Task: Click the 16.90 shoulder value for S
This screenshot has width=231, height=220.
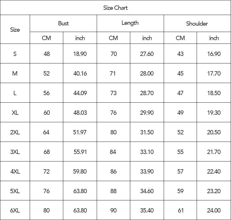Action: (214, 54)
